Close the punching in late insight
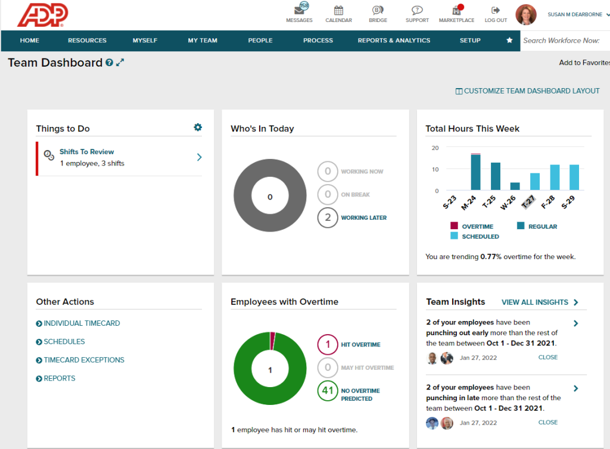The height and width of the screenshot is (449, 610). click(x=547, y=422)
